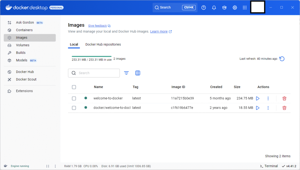The width and height of the screenshot is (300, 170).
Task: Click Engine running status text
Action: coord(20,166)
